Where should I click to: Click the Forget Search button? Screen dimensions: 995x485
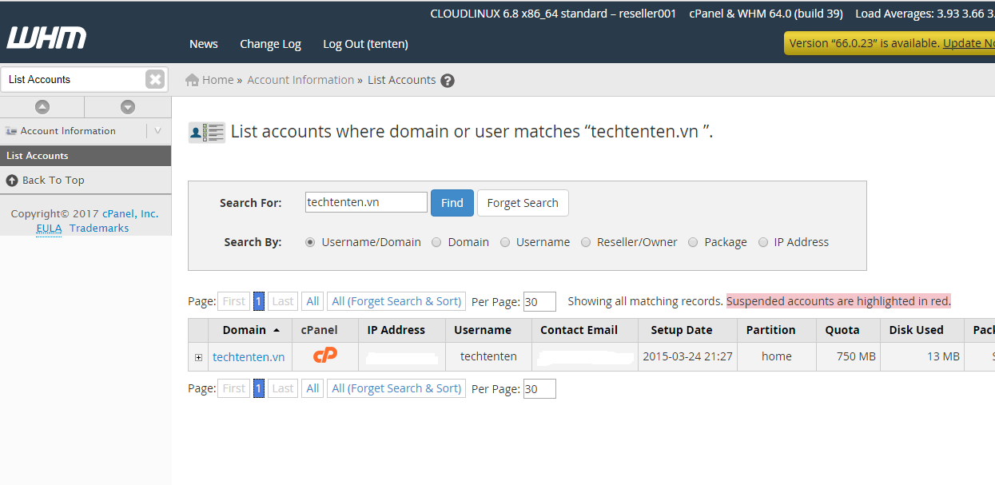tap(523, 203)
